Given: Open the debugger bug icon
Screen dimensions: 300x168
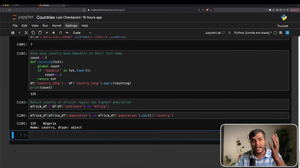Looking at the screenshot, I should click(229, 33).
